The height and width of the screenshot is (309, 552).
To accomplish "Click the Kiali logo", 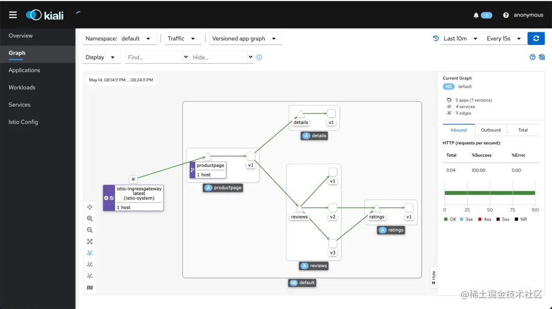I will coord(44,15).
